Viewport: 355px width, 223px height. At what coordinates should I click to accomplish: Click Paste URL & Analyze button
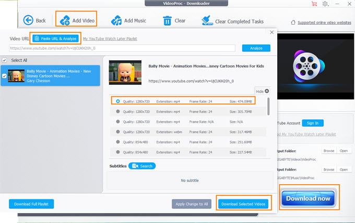pos(55,39)
